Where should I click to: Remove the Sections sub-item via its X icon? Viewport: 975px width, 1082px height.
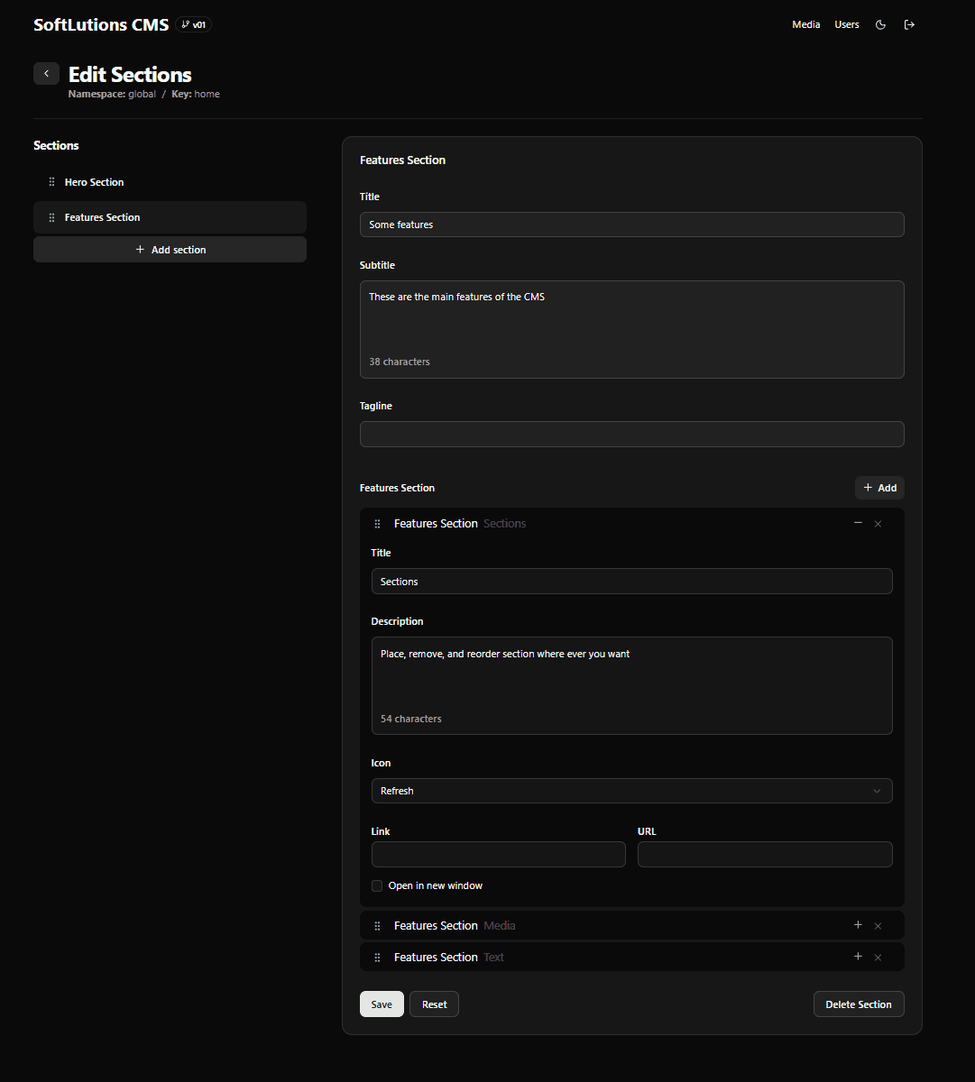pos(878,523)
